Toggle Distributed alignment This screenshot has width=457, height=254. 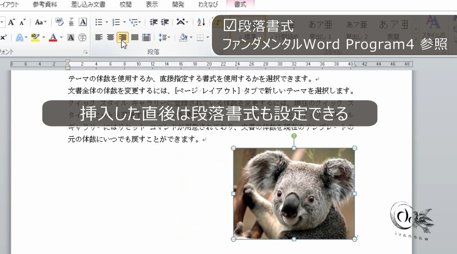coord(146,37)
